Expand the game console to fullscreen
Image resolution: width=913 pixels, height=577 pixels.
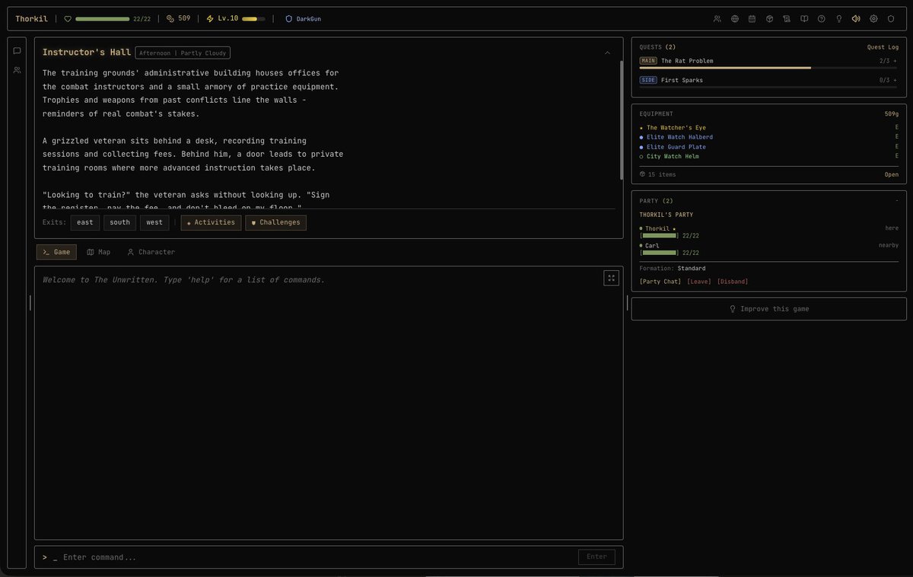click(611, 278)
